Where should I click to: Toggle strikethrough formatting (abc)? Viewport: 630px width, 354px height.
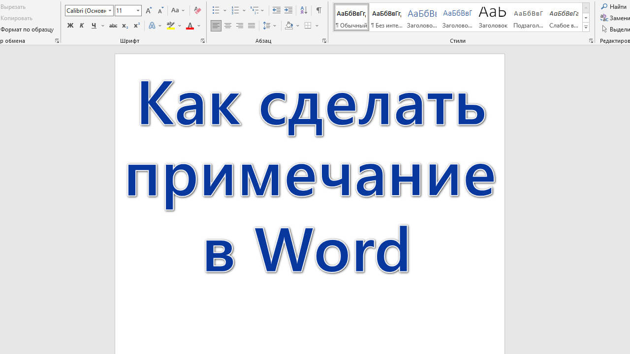[113, 26]
